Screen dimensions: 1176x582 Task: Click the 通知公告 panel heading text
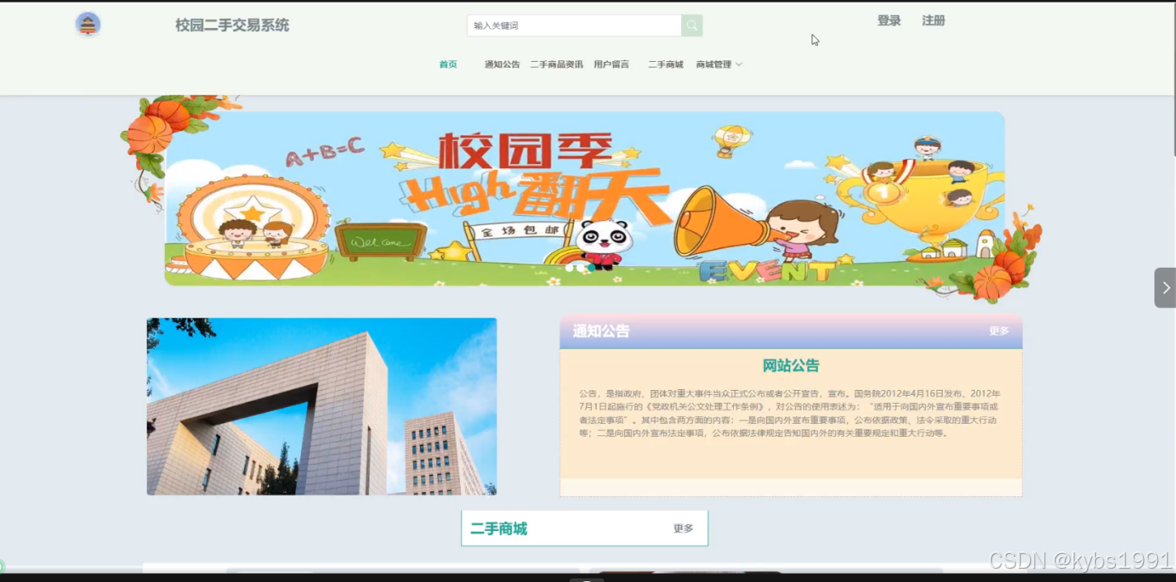pos(601,331)
